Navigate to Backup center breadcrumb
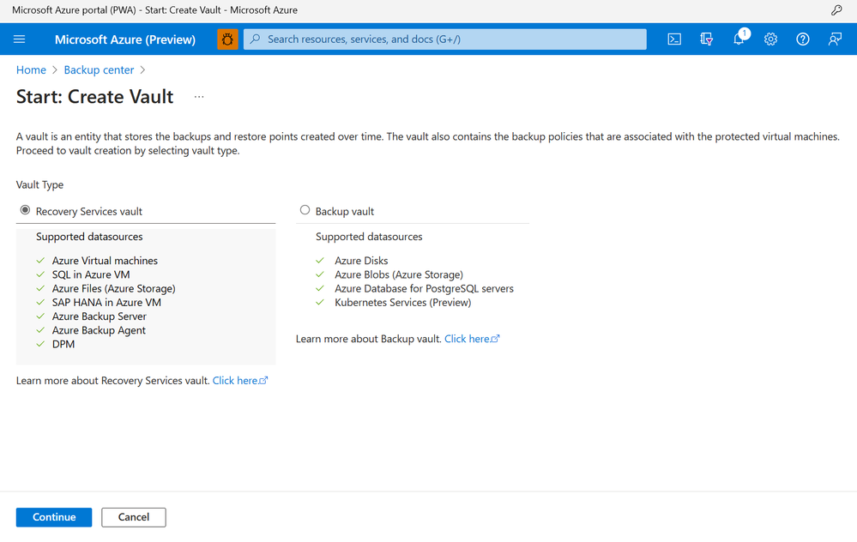The width and height of the screenshot is (857, 542). tap(99, 70)
